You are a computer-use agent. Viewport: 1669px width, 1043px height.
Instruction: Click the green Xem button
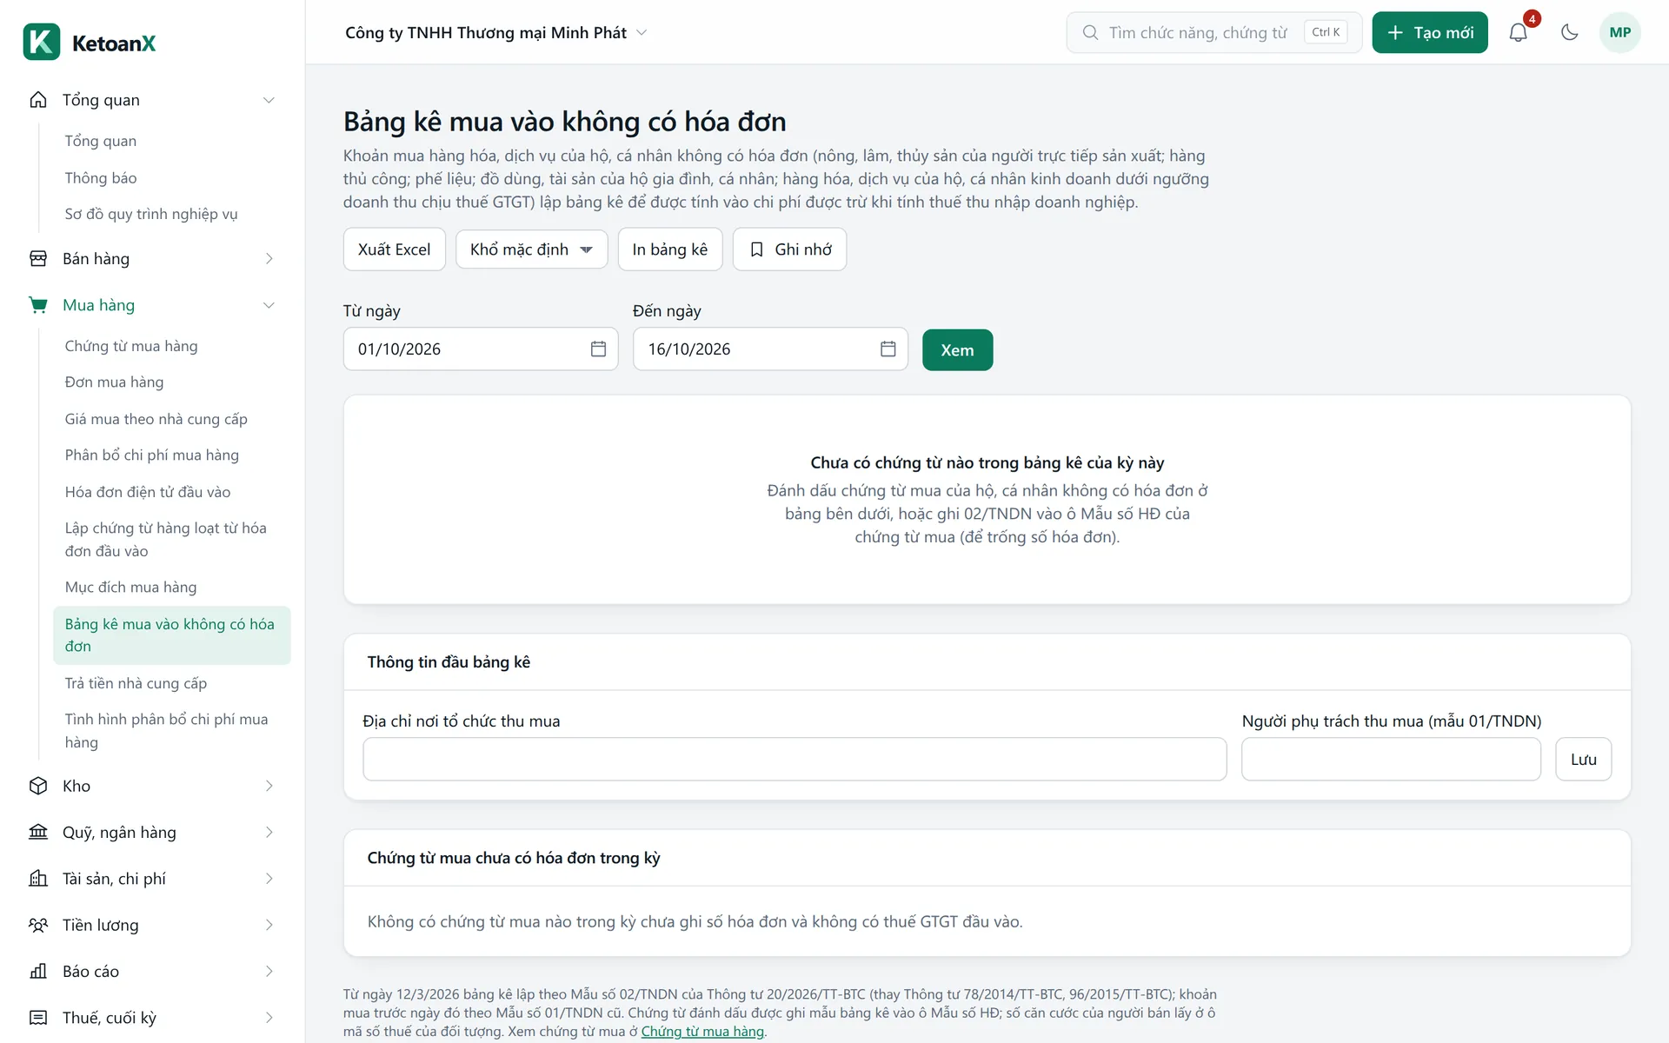point(957,350)
